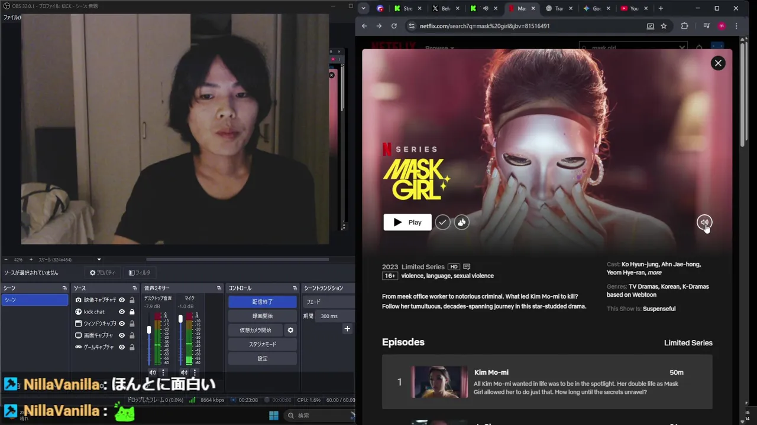Switch to the YouTube tab

click(x=633, y=8)
